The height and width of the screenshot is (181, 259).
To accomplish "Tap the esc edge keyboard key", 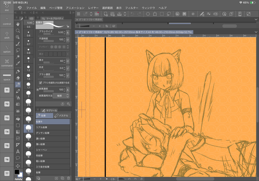I will click(7, 7).
